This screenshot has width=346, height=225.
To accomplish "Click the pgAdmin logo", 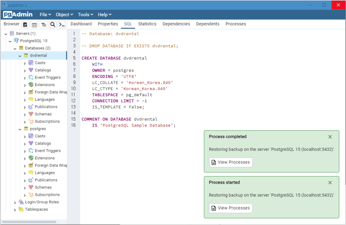I will pyautogui.click(x=18, y=15).
